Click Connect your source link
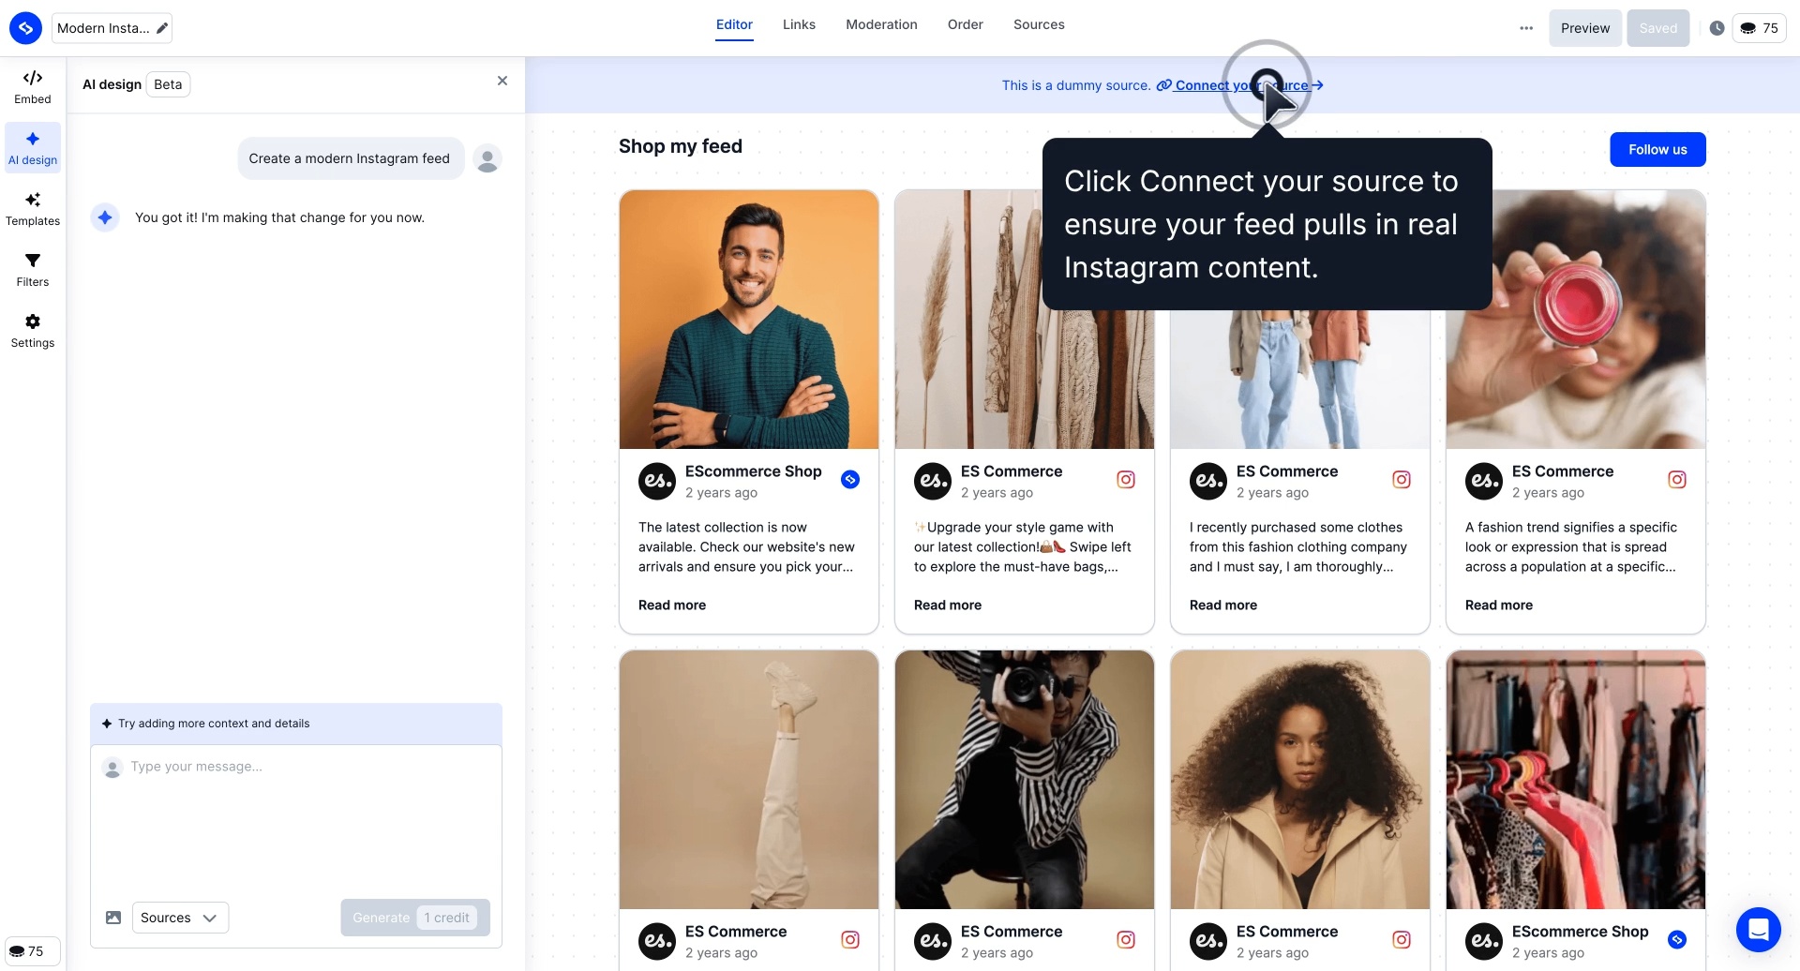Screen dimensions: 1800x971 pyautogui.click(x=1241, y=85)
